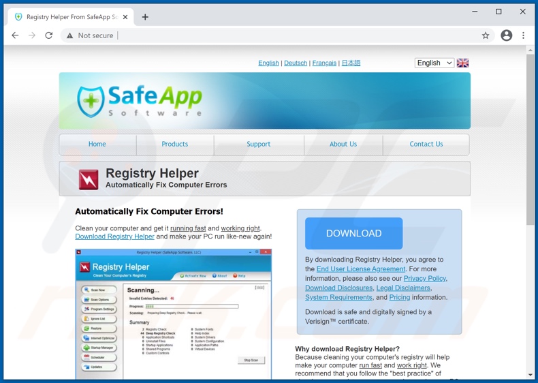
Task: Click Startup Manager in the app screenshot
Action: pos(99,348)
